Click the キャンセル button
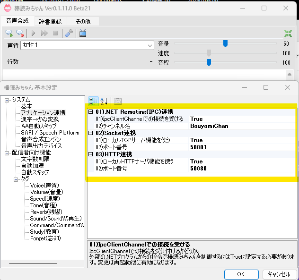Image resolution: width=299 pixels, height=280 pixels. pos(279,274)
